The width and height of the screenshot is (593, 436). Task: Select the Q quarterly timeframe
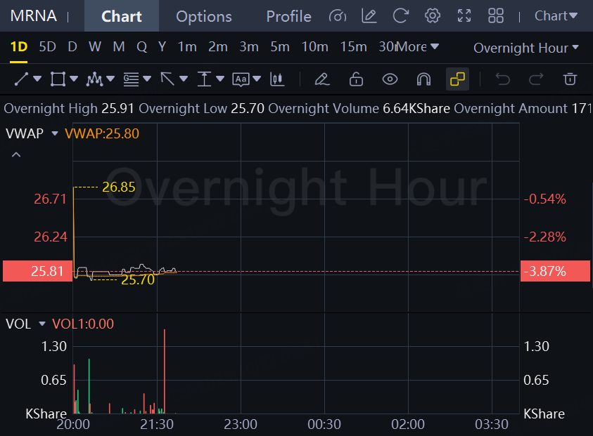tap(141, 47)
